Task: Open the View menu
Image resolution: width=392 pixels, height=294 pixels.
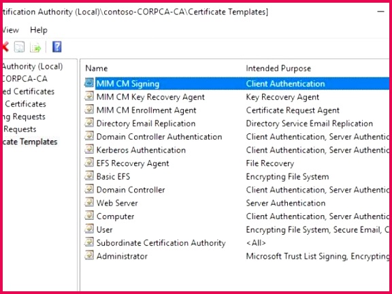Action: point(10,30)
